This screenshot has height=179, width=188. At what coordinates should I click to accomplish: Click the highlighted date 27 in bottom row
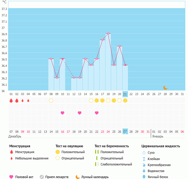(125, 131)
